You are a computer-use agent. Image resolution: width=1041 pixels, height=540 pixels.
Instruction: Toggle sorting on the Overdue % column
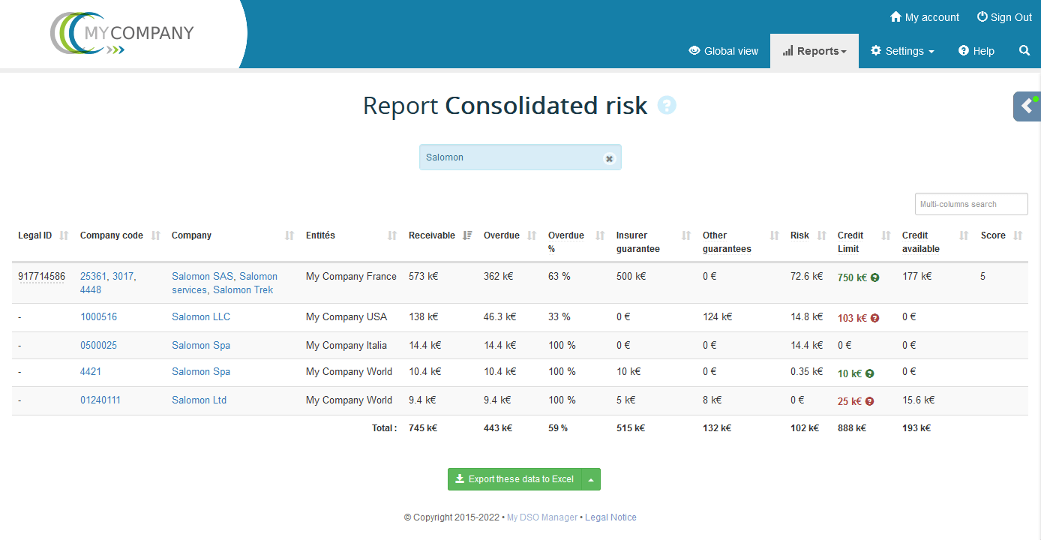(600, 235)
